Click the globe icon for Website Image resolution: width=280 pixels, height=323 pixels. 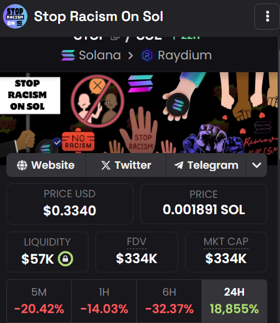[22, 165]
